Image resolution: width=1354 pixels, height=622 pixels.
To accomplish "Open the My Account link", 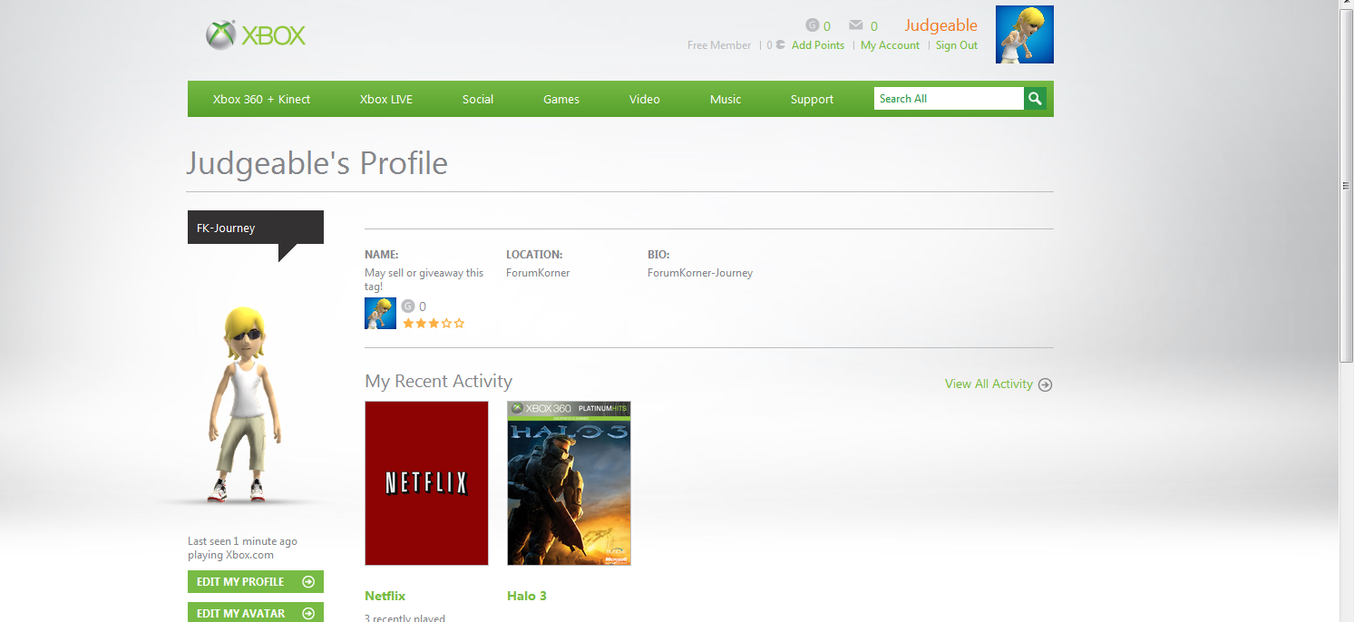I will [890, 45].
